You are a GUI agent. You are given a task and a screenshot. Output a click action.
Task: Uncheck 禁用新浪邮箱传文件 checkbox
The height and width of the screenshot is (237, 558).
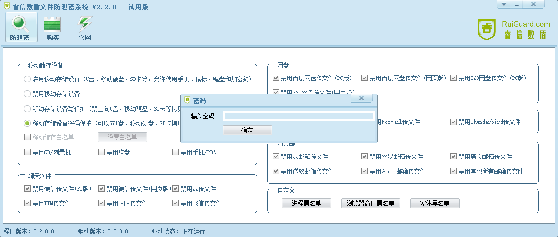[454, 156]
